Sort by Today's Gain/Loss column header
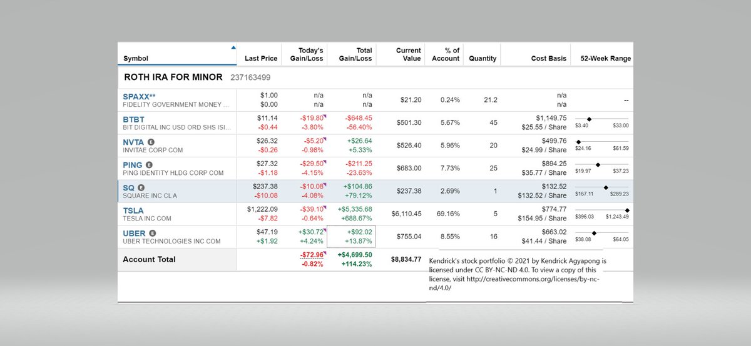751x346 pixels. 306,54
